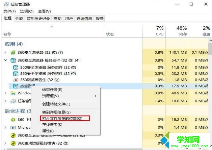Click the 360浏览器医生 (32 位) process name

pos(40,80)
